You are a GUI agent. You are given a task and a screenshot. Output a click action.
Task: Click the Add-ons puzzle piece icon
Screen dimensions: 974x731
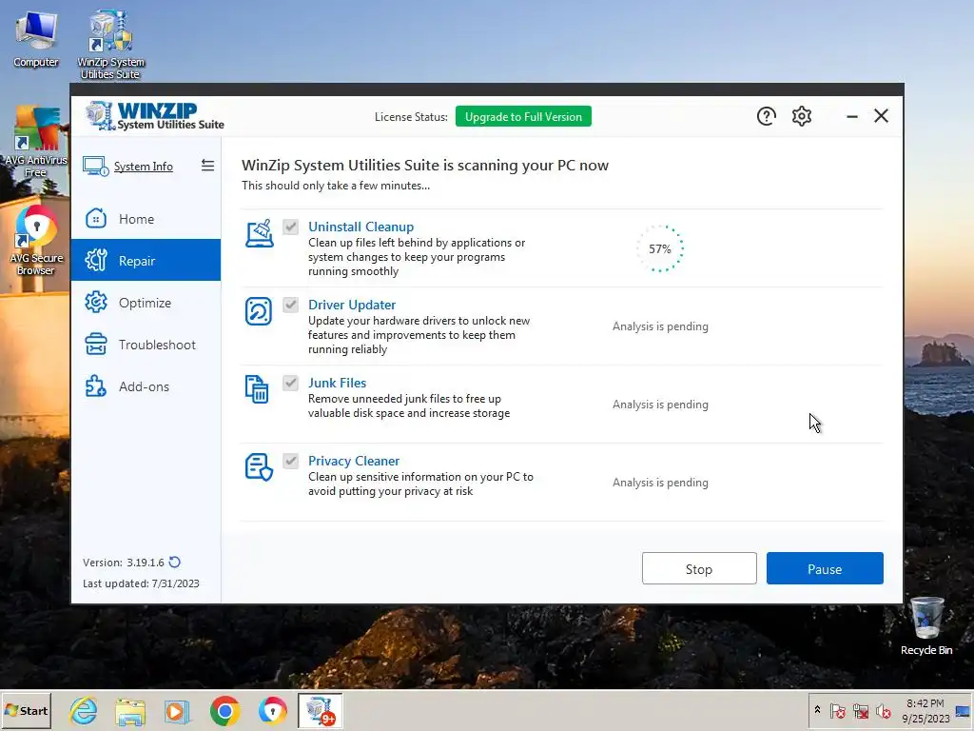coord(96,386)
